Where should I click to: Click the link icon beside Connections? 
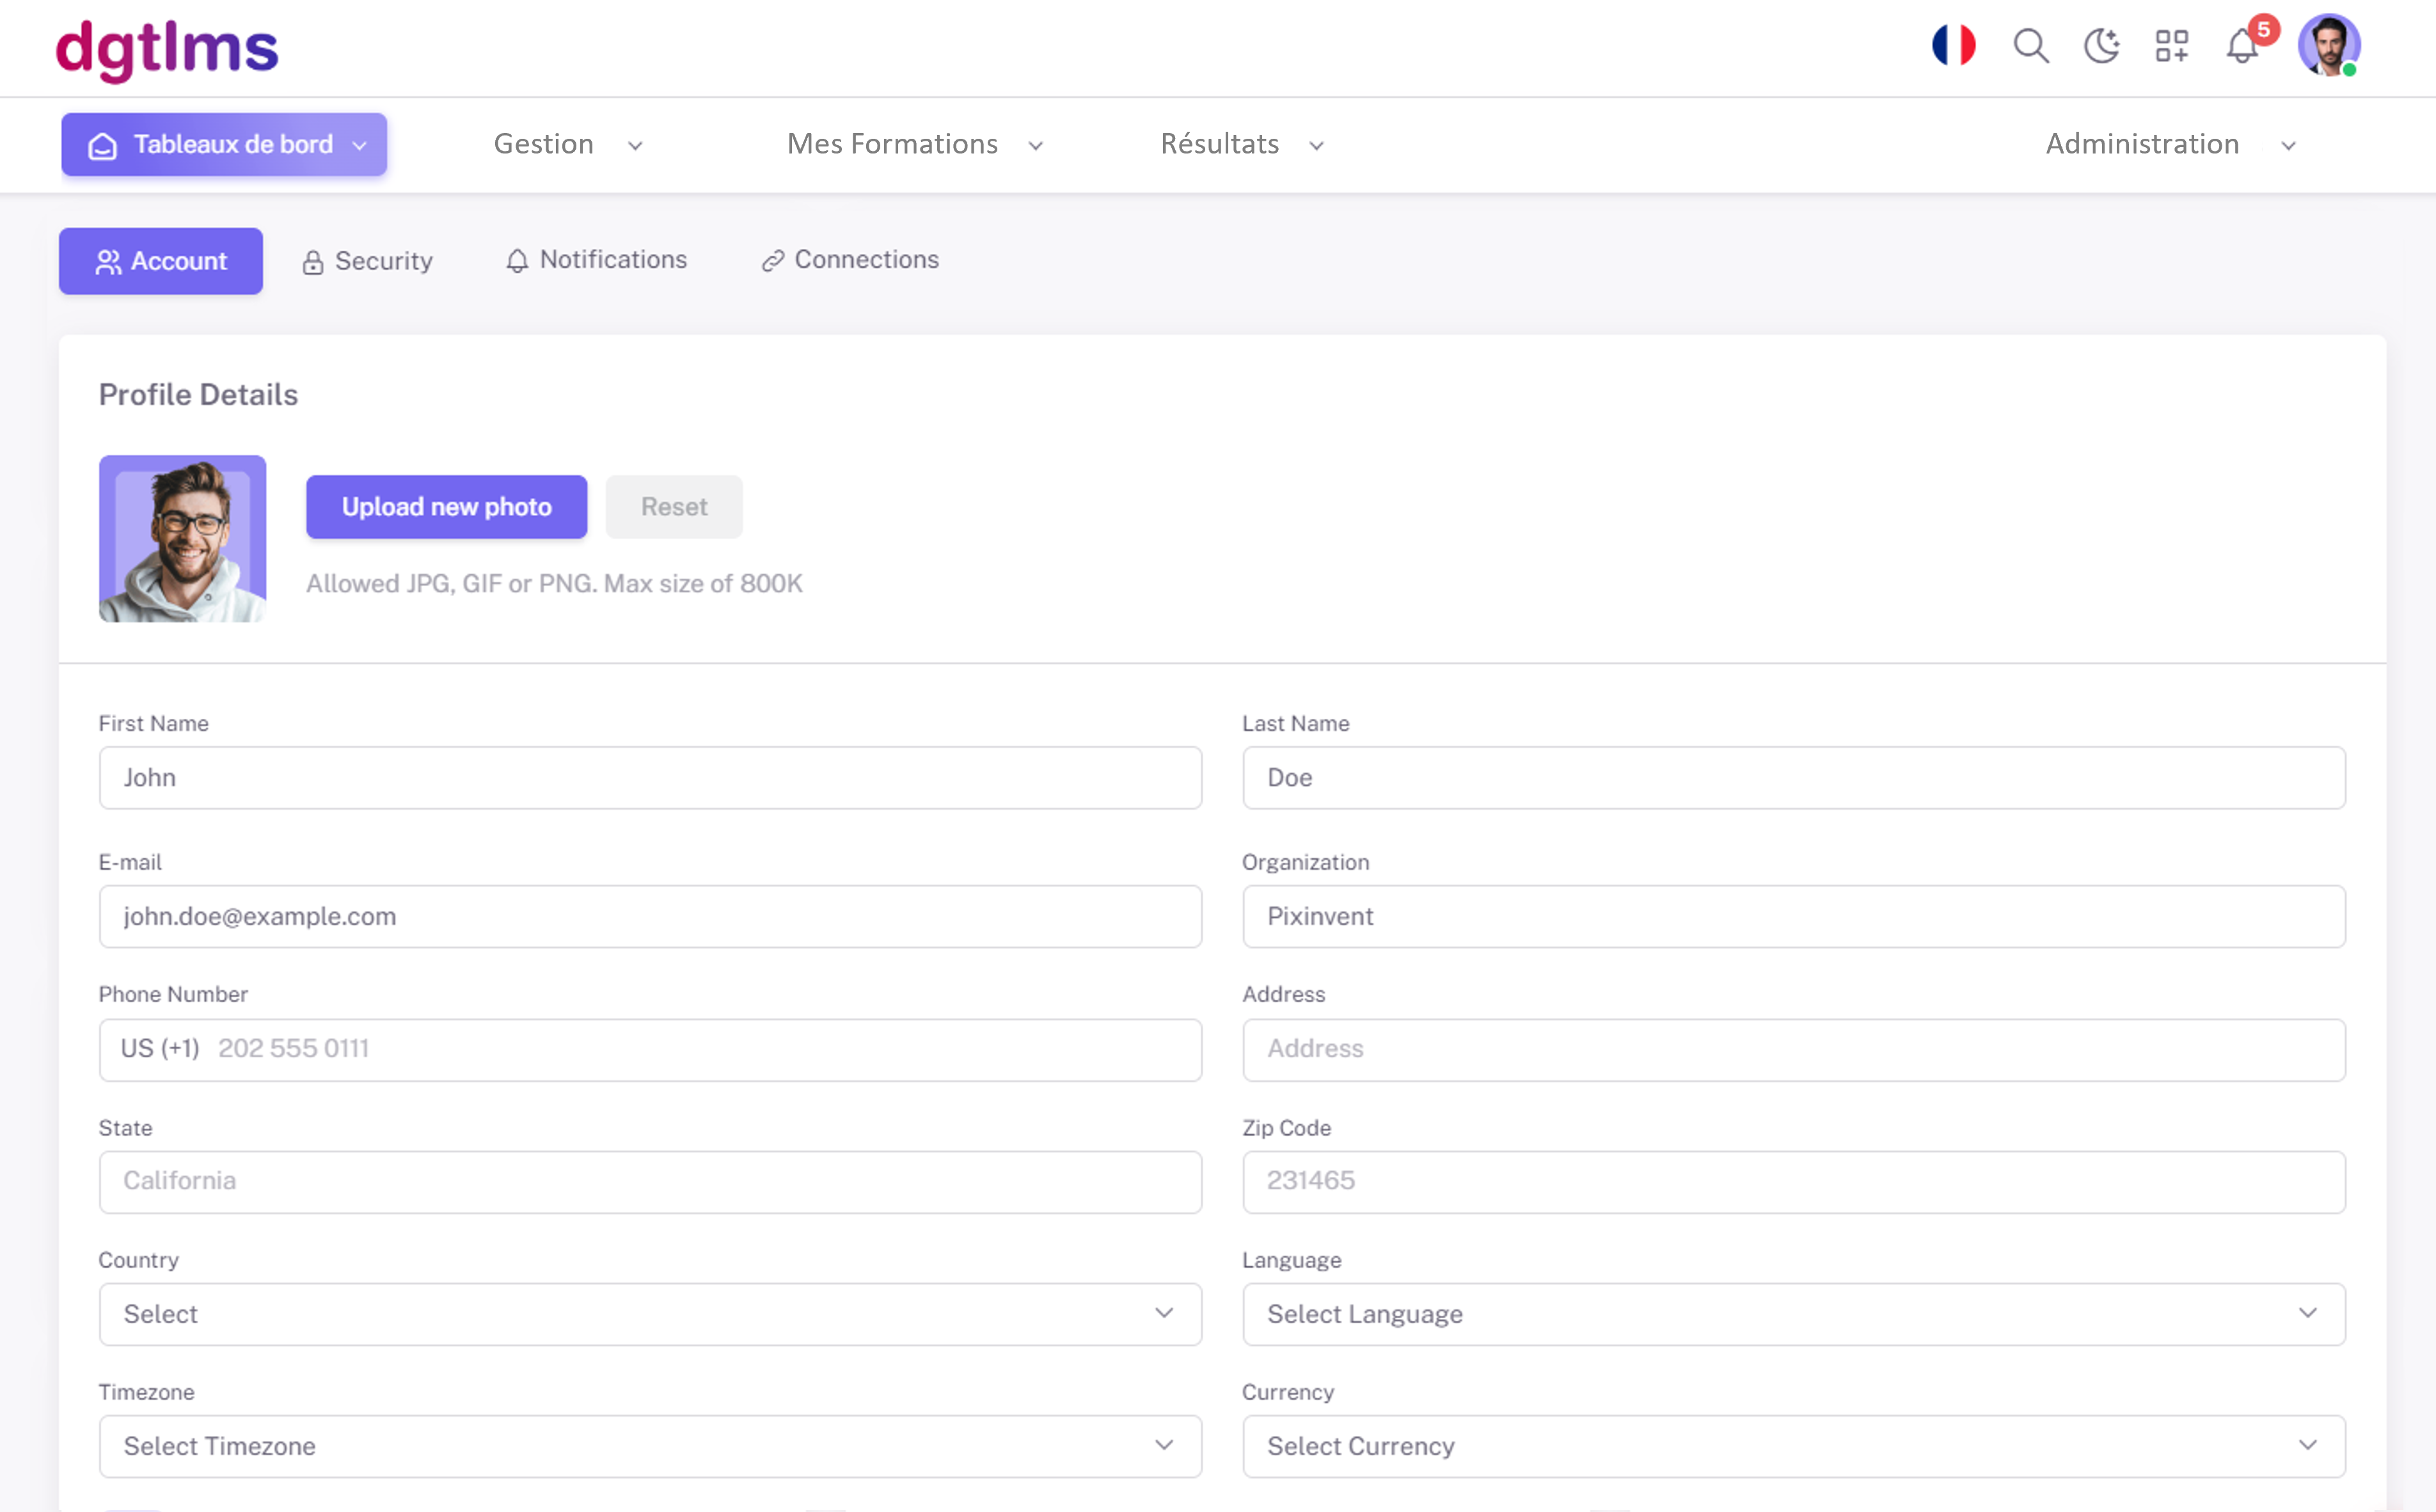(772, 261)
